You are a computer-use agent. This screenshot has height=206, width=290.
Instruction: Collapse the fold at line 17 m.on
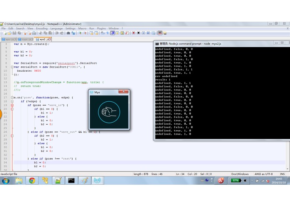click(x=12, y=98)
